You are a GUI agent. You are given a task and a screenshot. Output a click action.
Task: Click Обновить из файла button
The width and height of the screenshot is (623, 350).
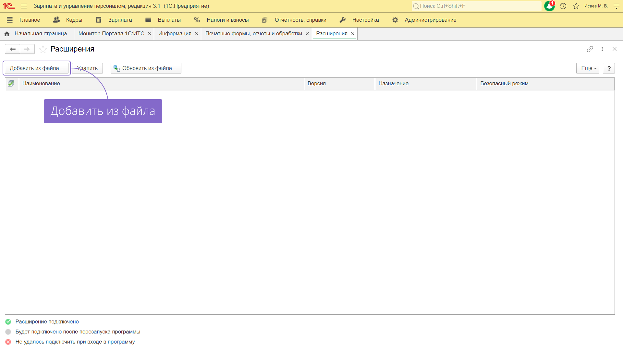coord(146,68)
